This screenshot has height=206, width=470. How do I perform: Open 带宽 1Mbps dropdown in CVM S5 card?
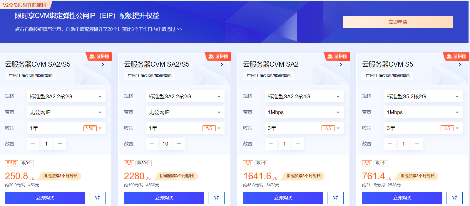423,112
